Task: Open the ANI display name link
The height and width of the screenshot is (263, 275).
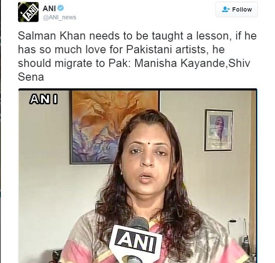Action: click(49, 8)
